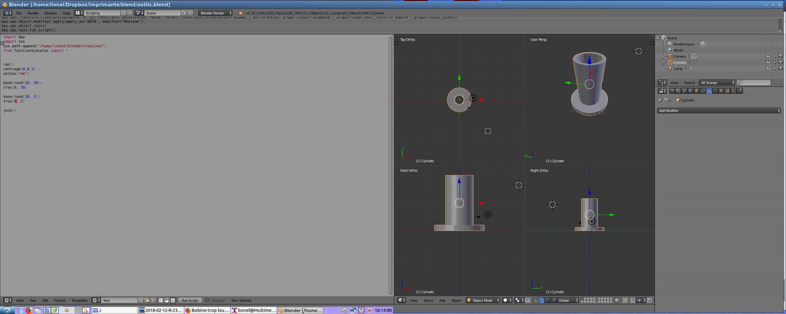The width and height of the screenshot is (786, 314).
Task: Open the Render properties camera icon
Action: pos(672,91)
